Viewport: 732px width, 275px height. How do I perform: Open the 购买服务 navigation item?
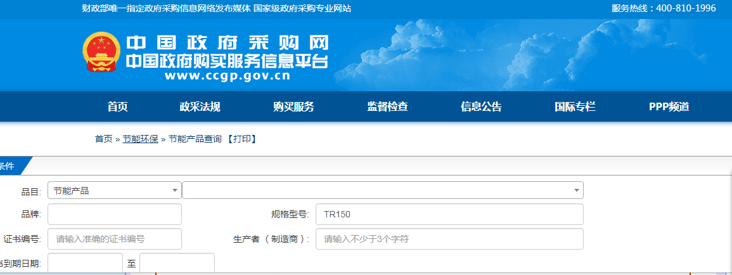click(293, 107)
